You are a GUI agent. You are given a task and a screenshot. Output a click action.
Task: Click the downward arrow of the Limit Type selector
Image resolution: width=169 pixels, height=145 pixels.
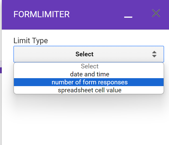(x=154, y=56)
